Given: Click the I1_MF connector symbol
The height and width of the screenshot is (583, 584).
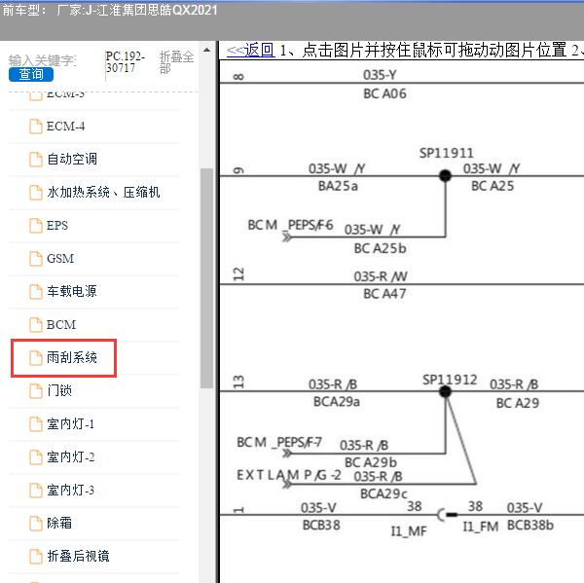Looking at the screenshot, I should tap(447, 515).
